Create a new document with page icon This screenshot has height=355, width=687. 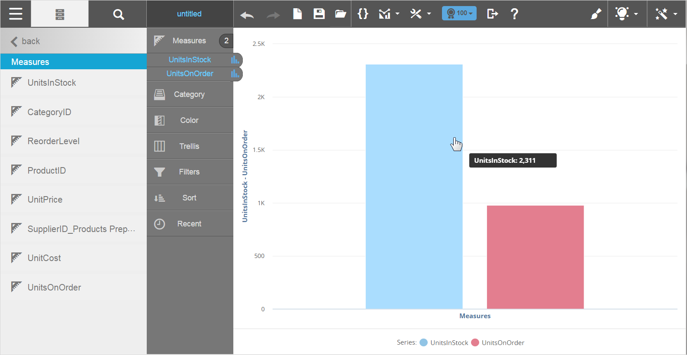point(297,14)
